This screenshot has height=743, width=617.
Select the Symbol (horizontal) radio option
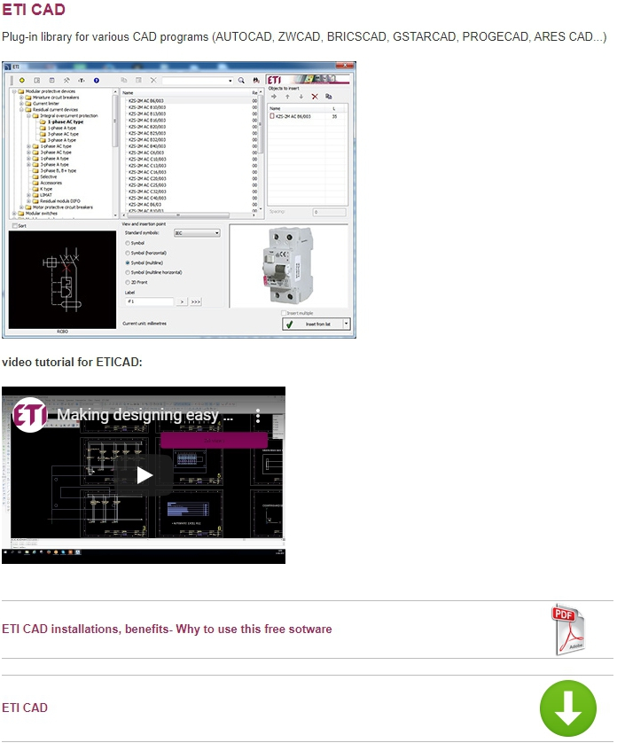click(128, 253)
